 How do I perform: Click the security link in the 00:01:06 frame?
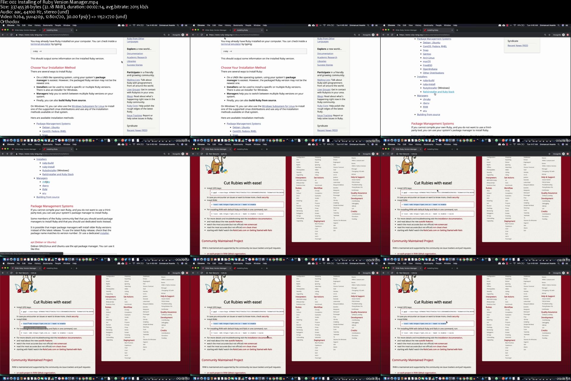click(x=265, y=197)
